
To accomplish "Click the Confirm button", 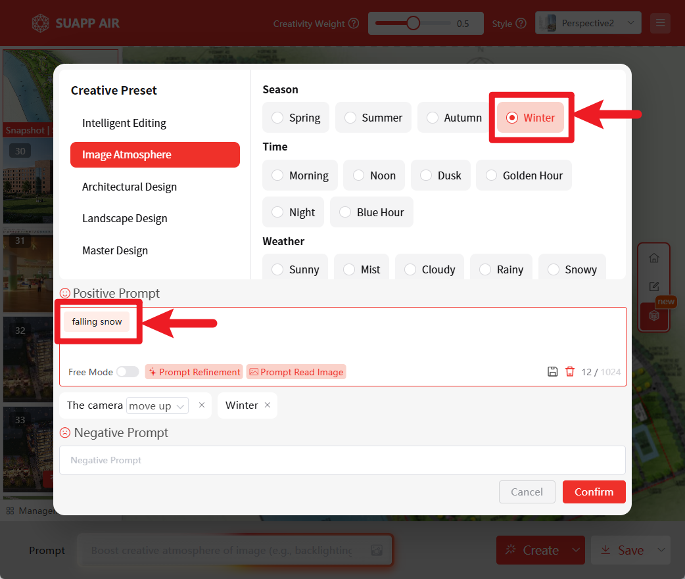I will 594,492.
